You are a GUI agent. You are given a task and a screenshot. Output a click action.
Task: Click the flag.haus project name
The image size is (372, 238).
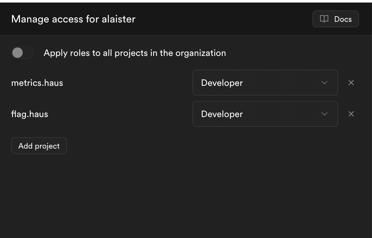[x=30, y=114]
